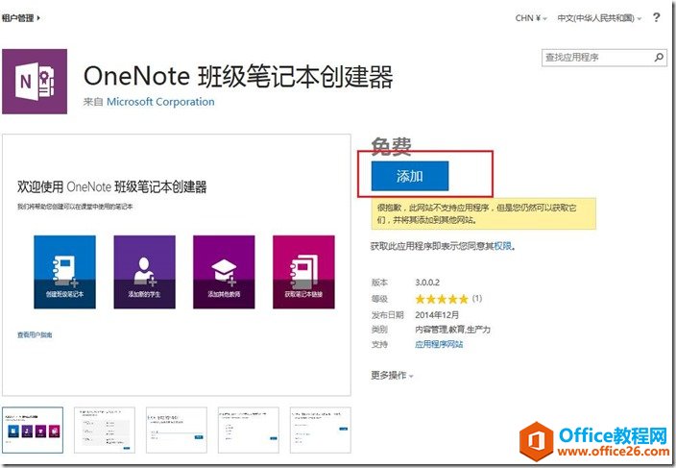Select the fifth screenshot thumbnail
Viewport: 676px width, 468px height.
pyautogui.click(x=321, y=431)
